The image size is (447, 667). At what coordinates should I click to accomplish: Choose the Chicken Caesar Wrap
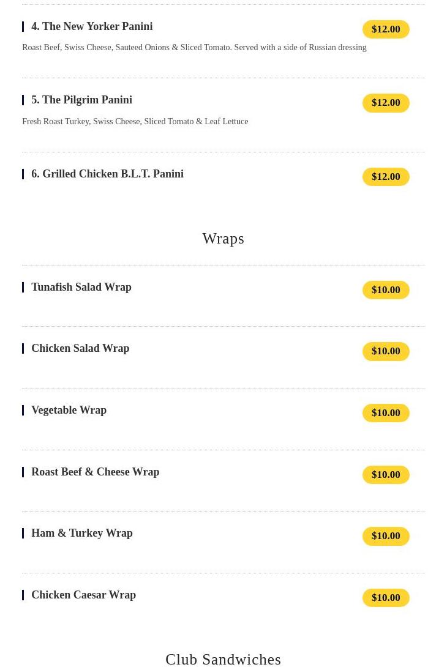click(83, 595)
